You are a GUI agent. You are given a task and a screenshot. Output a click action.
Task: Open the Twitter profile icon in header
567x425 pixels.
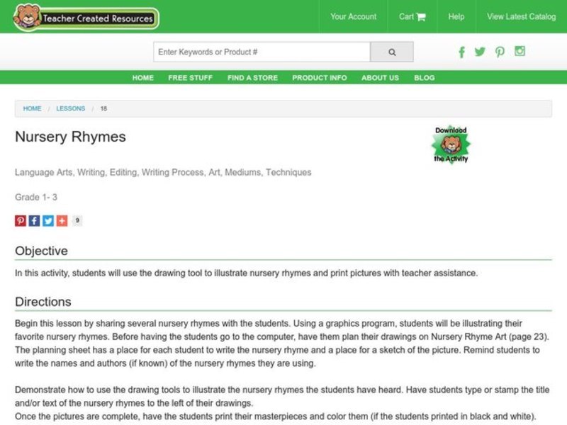tap(481, 52)
